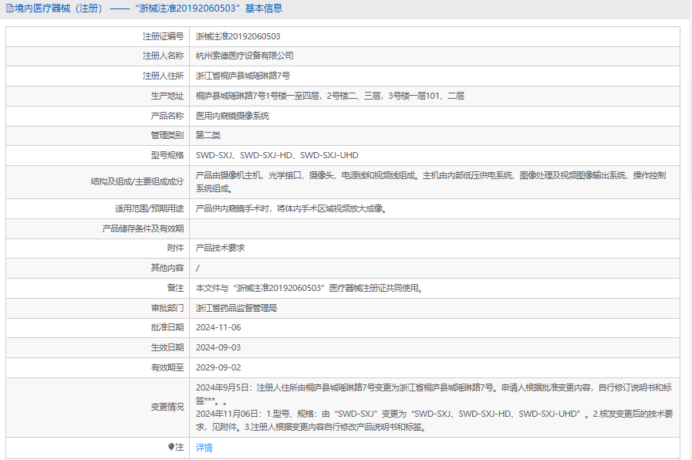Screen dimensions: 692x460
Task: Click the 产品技术要求 attachment text
Action: pos(220,249)
